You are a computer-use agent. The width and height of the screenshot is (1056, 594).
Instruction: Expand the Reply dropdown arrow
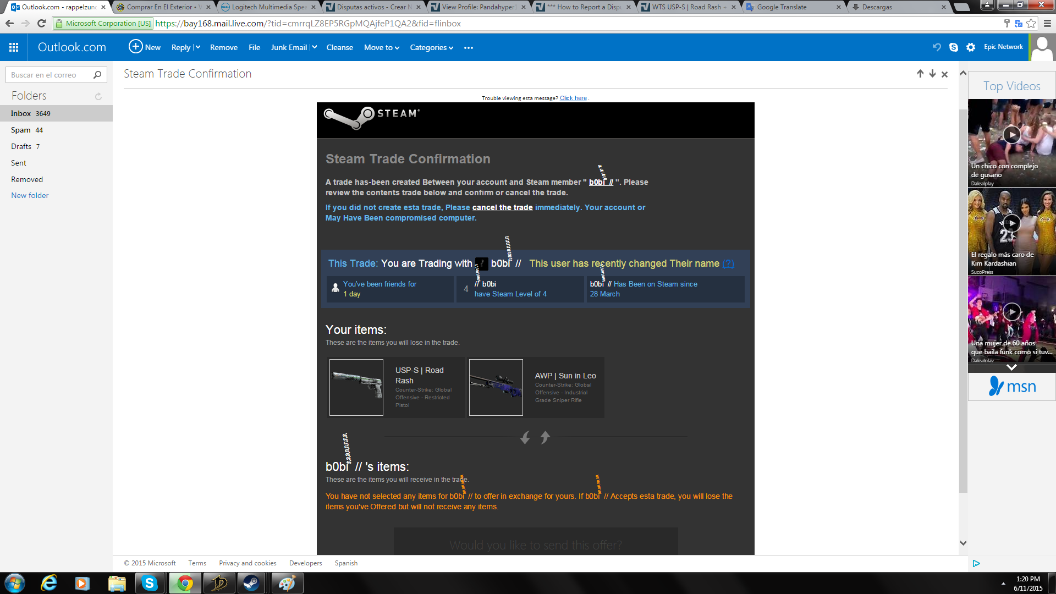point(197,47)
